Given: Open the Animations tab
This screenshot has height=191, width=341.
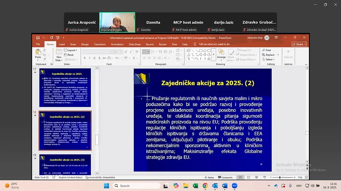Looking at the screenshot, I should (117, 44).
